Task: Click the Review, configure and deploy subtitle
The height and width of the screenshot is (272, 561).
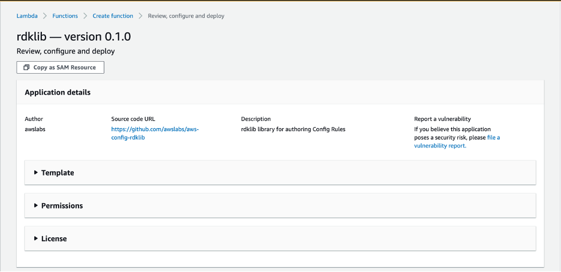Action: [66, 52]
